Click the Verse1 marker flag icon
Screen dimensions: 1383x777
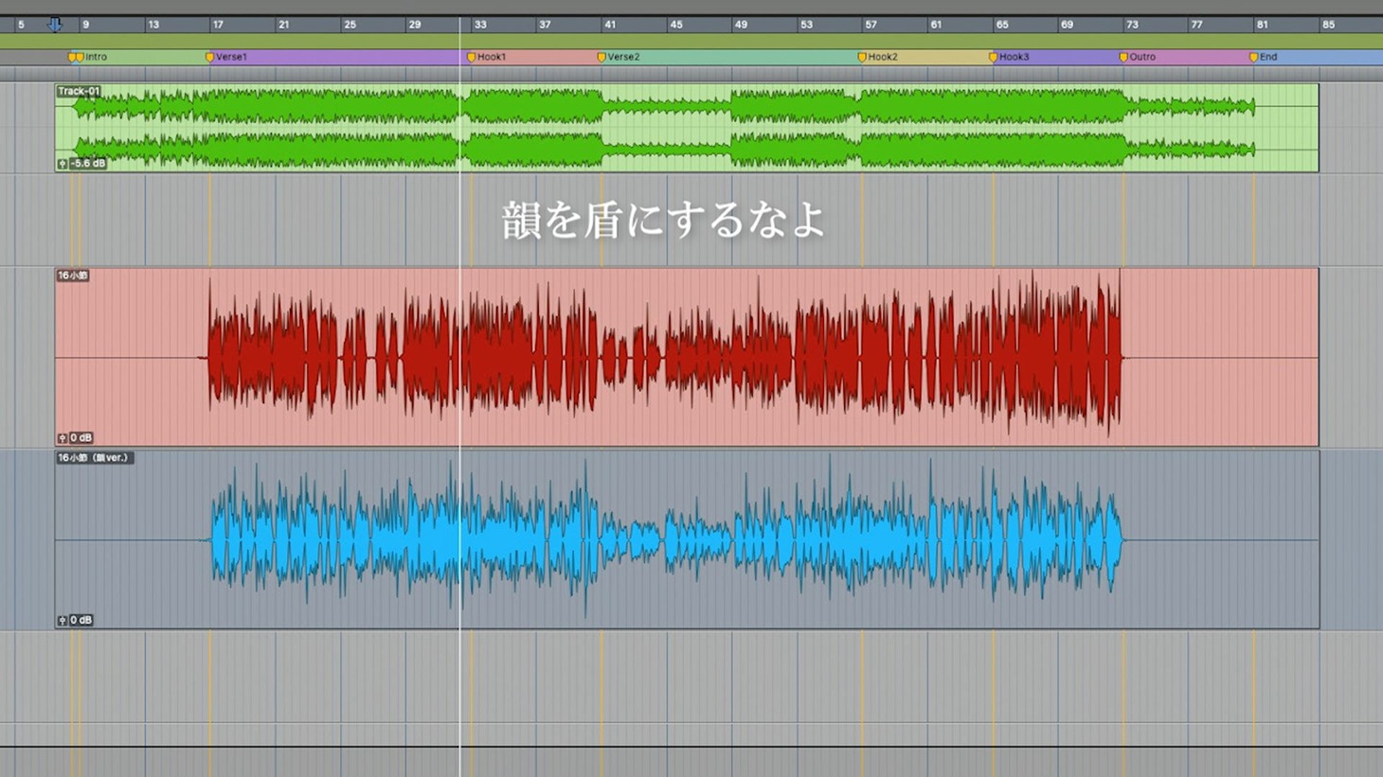[210, 58]
